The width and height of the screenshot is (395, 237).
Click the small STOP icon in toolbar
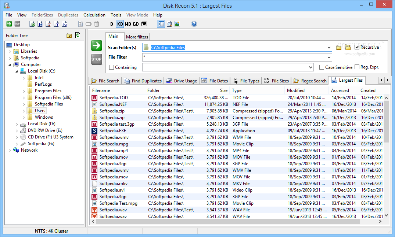click(17, 24)
